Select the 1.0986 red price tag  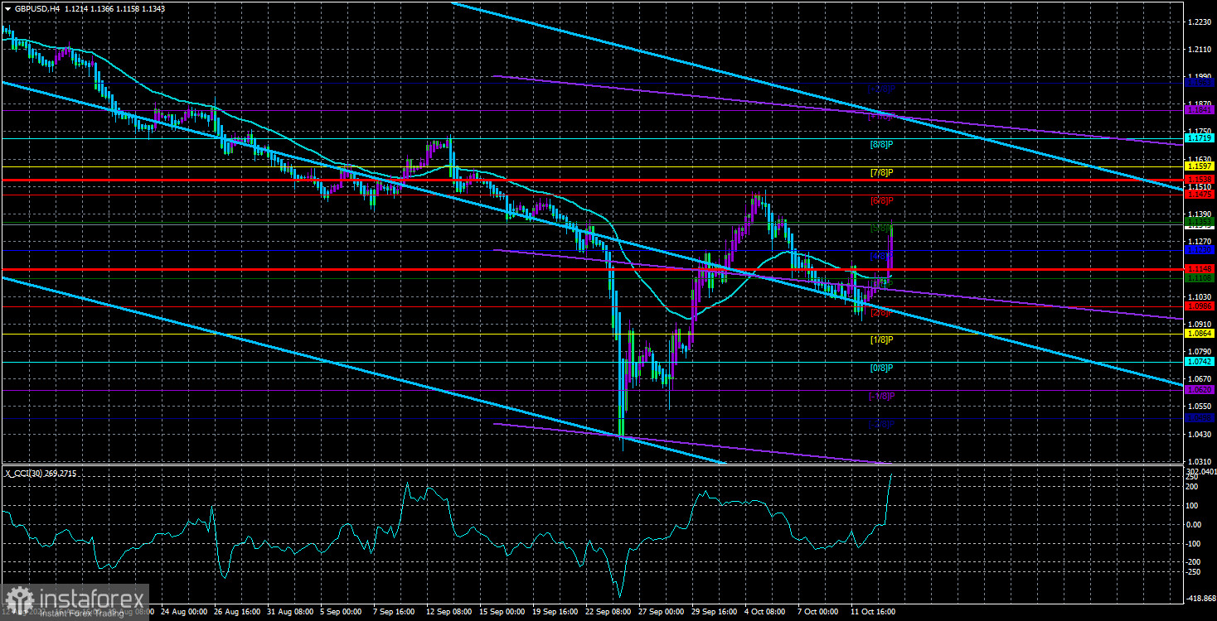[1200, 306]
